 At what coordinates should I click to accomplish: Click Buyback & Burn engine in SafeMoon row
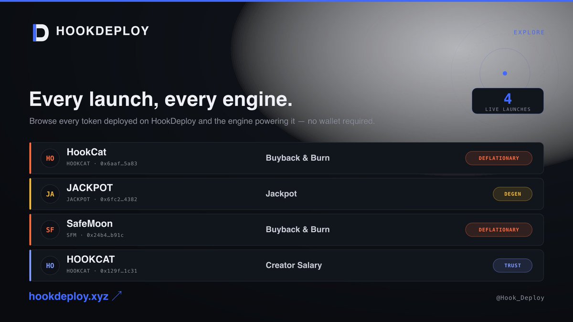click(297, 229)
